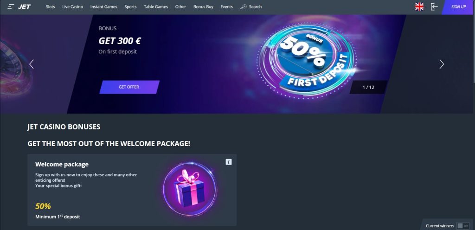Toggle the Current winners switch
The height and width of the screenshot is (230, 475).
[463, 226]
